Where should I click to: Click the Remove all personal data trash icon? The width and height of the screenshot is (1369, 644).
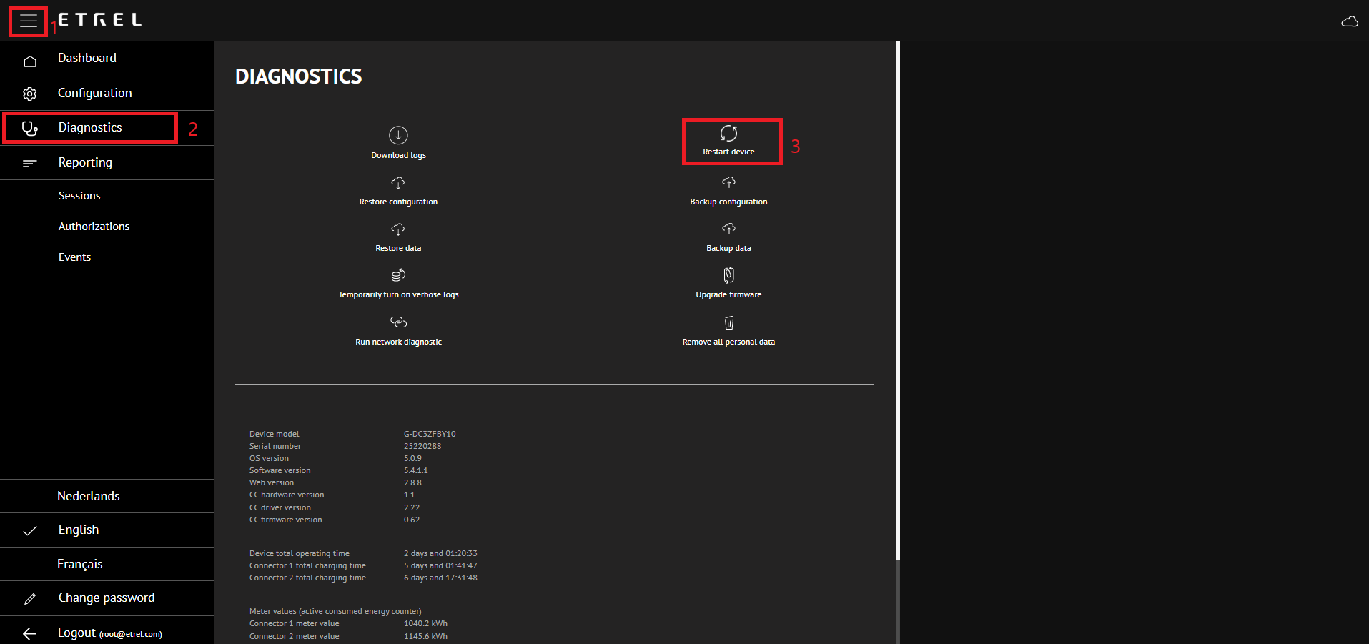pyautogui.click(x=728, y=323)
